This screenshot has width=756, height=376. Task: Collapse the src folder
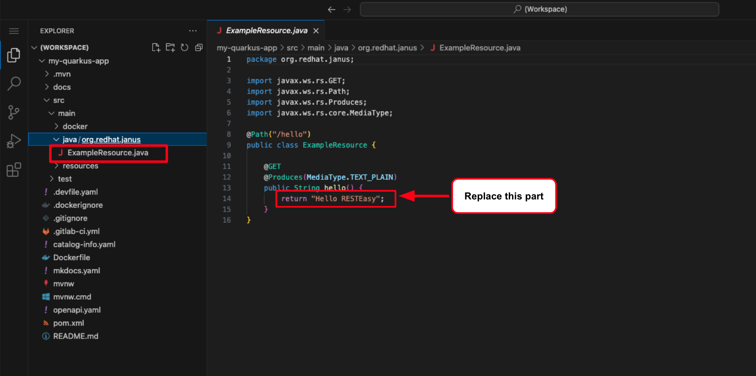point(47,100)
